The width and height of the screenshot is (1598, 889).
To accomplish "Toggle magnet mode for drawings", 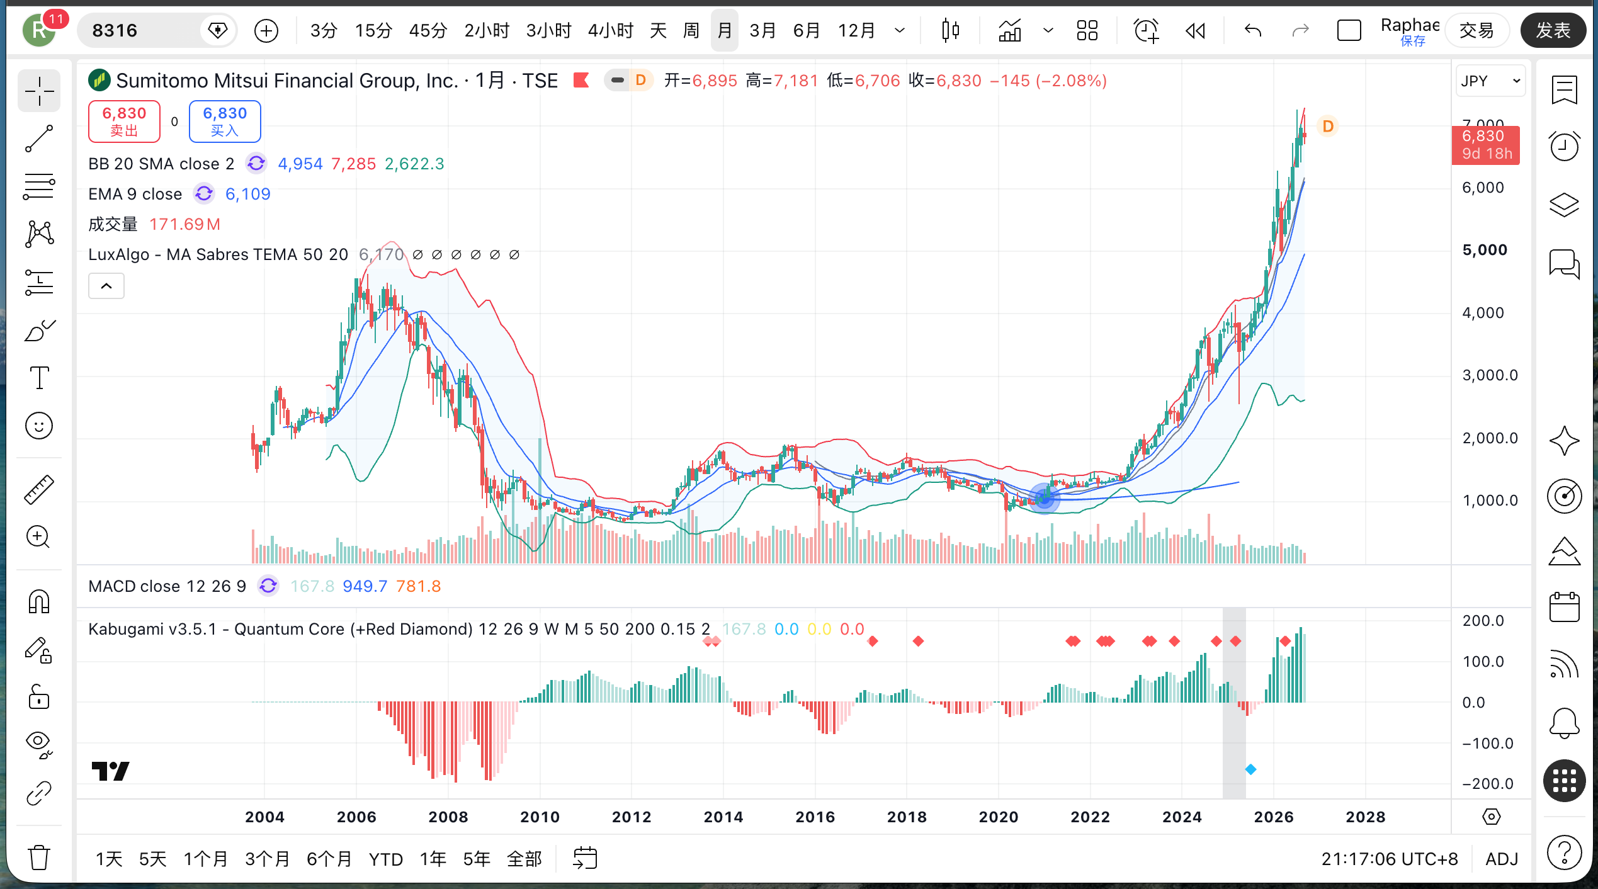I will pos(39,602).
